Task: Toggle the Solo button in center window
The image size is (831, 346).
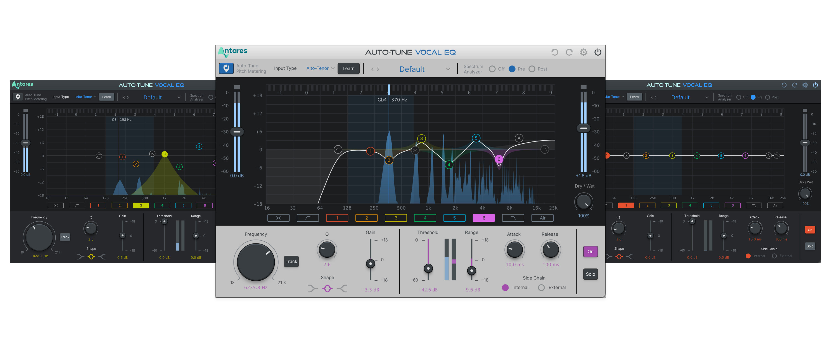Action: tap(590, 274)
